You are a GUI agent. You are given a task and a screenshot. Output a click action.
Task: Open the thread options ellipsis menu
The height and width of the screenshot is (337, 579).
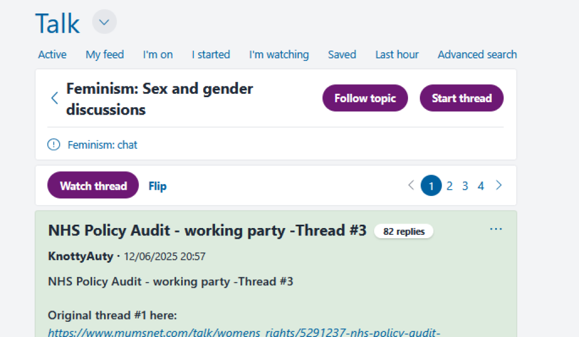496,229
